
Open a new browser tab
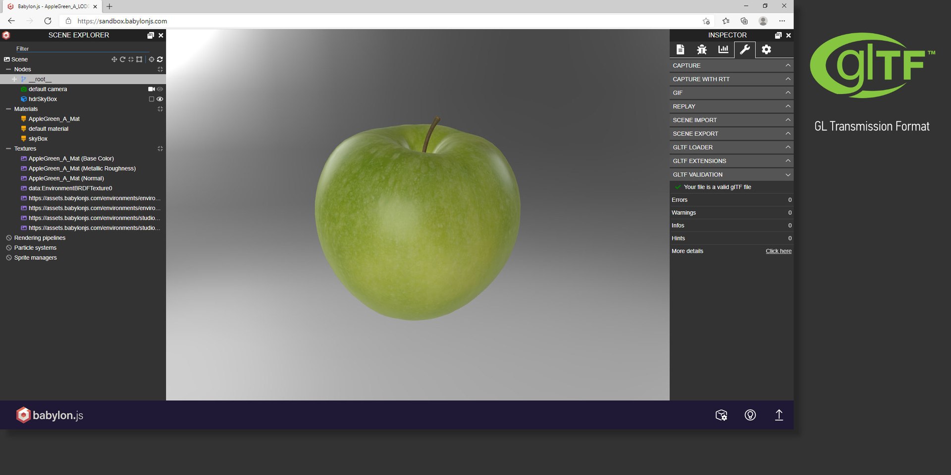(x=109, y=6)
